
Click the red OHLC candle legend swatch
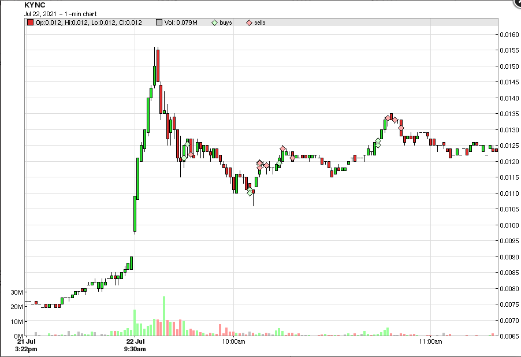[30, 23]
